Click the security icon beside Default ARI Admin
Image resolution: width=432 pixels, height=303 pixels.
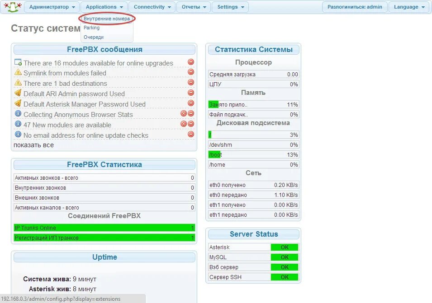click(x=18, y=93)
